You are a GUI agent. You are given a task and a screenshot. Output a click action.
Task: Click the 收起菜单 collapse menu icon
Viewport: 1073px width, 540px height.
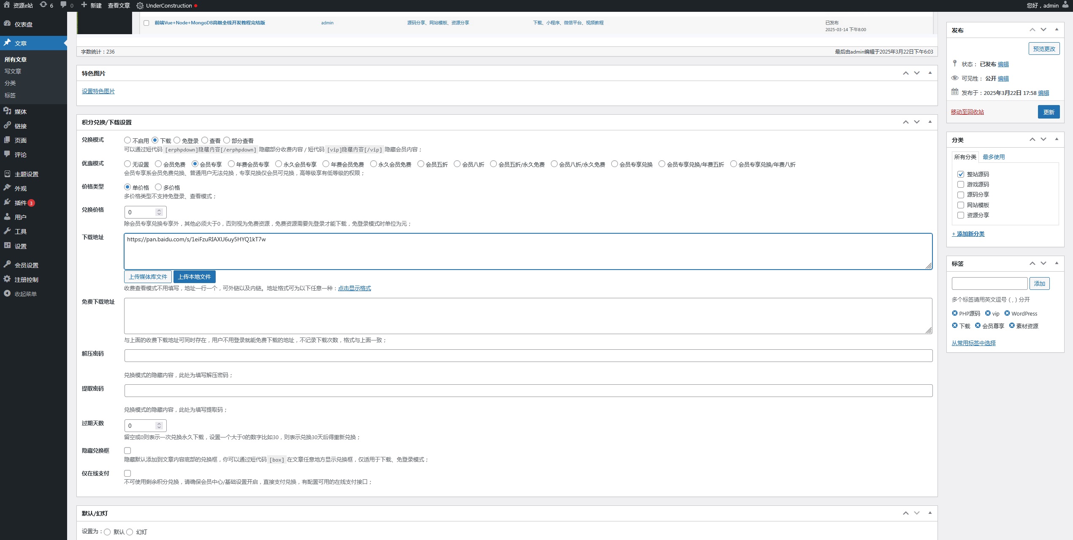7,293
